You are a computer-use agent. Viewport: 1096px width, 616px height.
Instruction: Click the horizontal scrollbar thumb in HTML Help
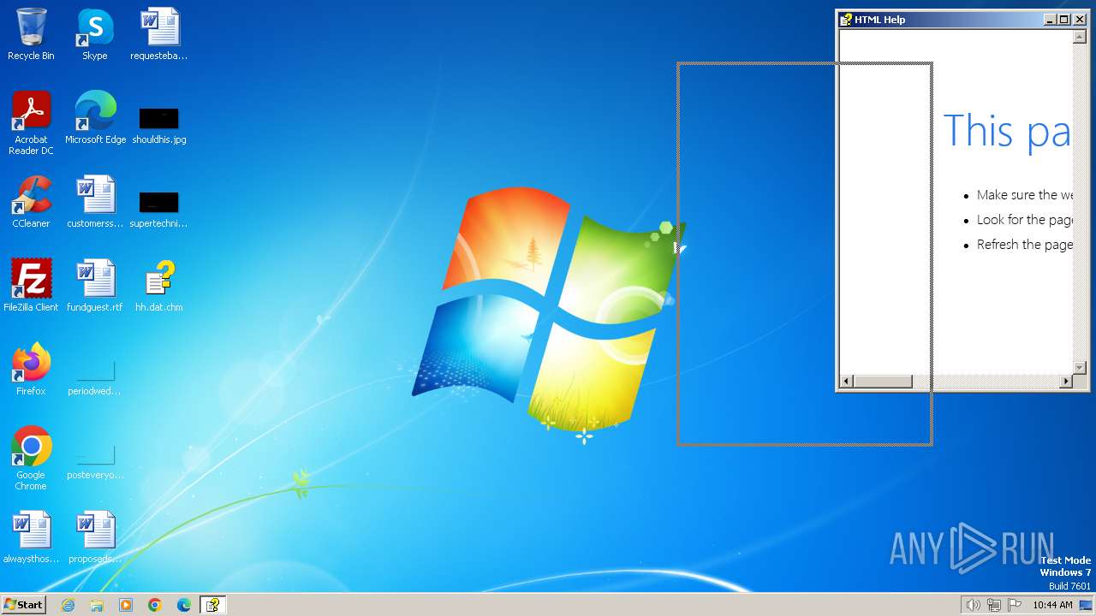click(883, 382)
